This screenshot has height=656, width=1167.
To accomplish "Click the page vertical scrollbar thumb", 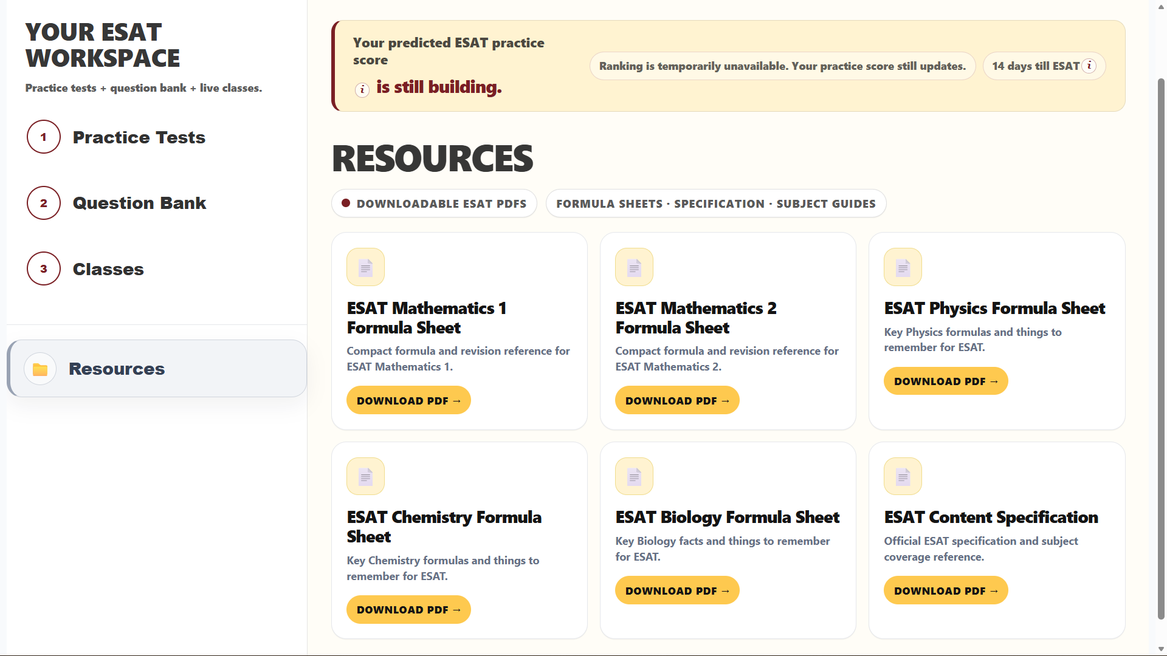I will [1161, 349].
